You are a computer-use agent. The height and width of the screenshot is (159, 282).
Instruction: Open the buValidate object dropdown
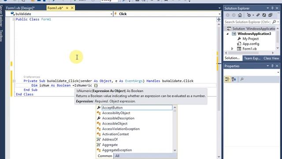(x=111, y=14)
